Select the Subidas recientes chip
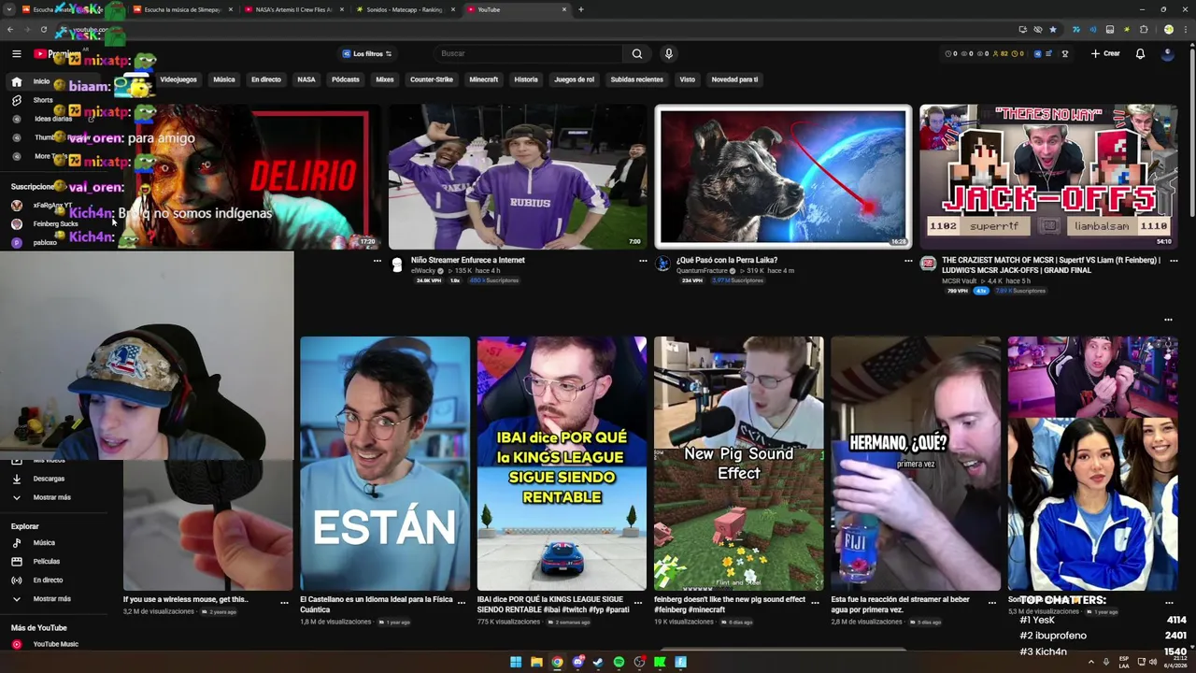Viewport: 1196px width, 673px height. tap(637, 79)
